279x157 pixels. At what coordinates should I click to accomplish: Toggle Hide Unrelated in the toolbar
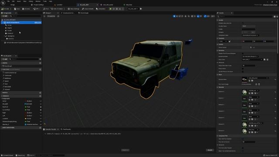coord(57,9)
